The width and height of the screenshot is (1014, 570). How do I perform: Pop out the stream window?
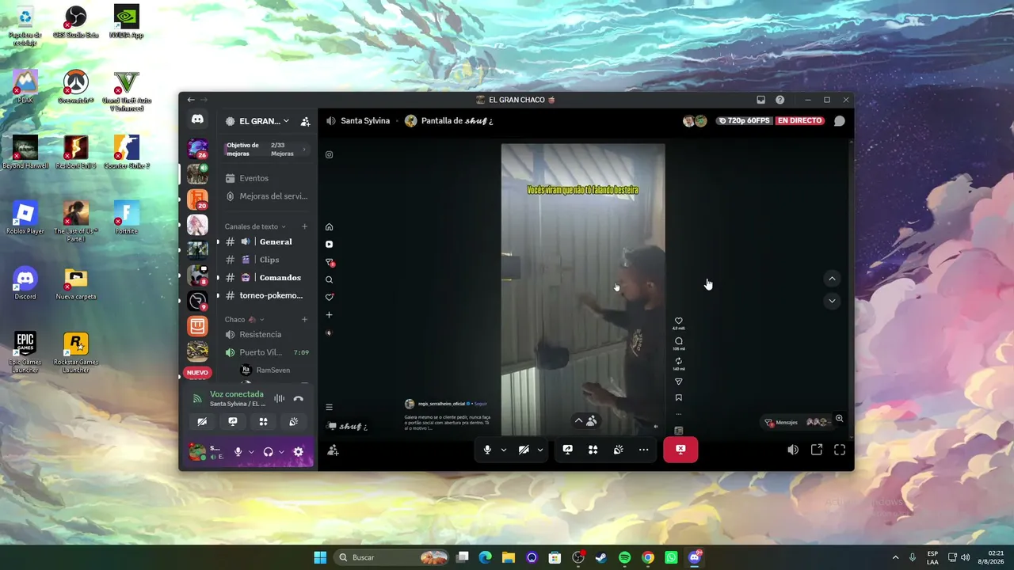pyautogui.click(x=817, y=450)
